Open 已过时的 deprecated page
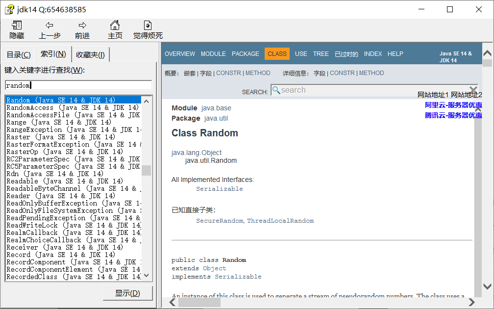The width and height of the screenshot is (494, 309). pyautogui.click(x=346, y=54)
